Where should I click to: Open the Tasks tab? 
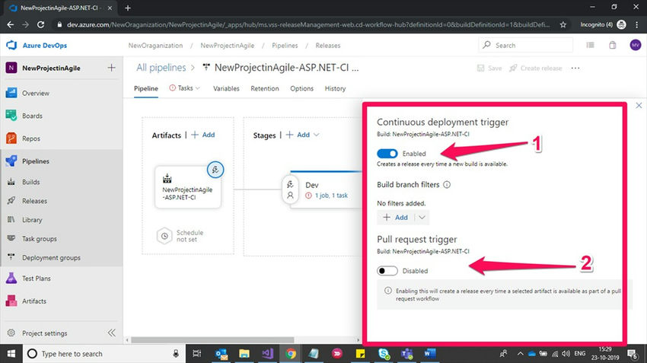coord(184,88)
